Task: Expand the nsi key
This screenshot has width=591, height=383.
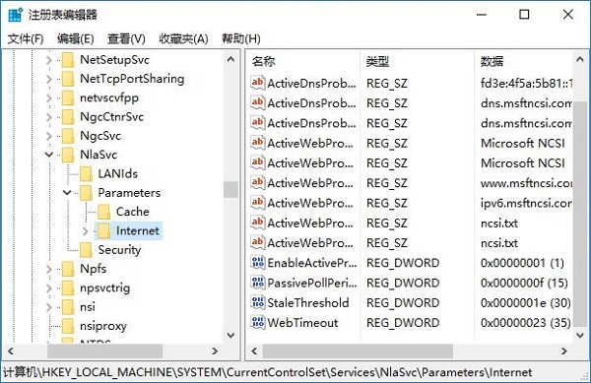Action: pos(49,307)
